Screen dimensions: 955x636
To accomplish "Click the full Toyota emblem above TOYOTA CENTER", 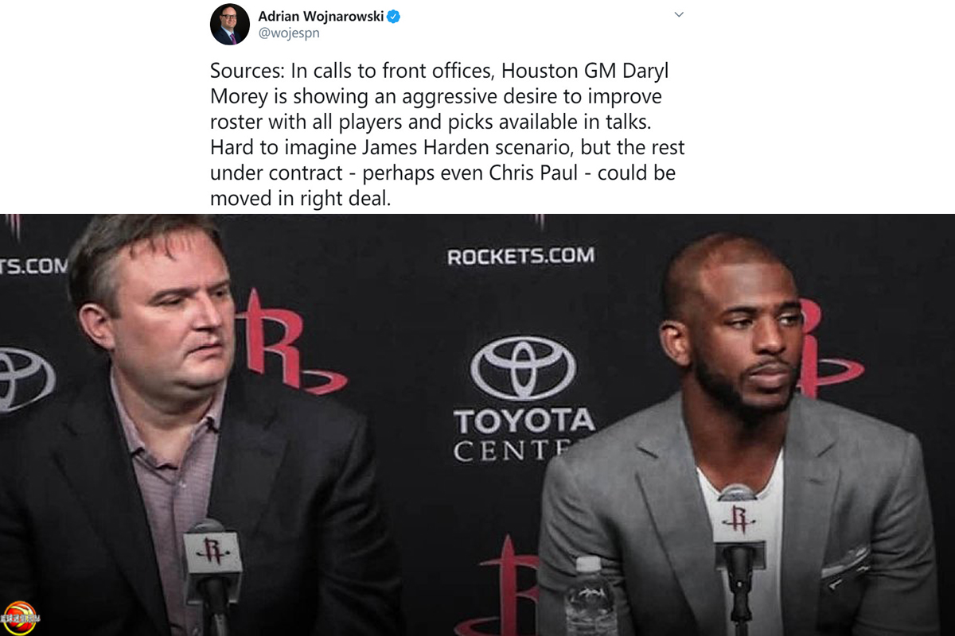I will (x=523, y=367).
